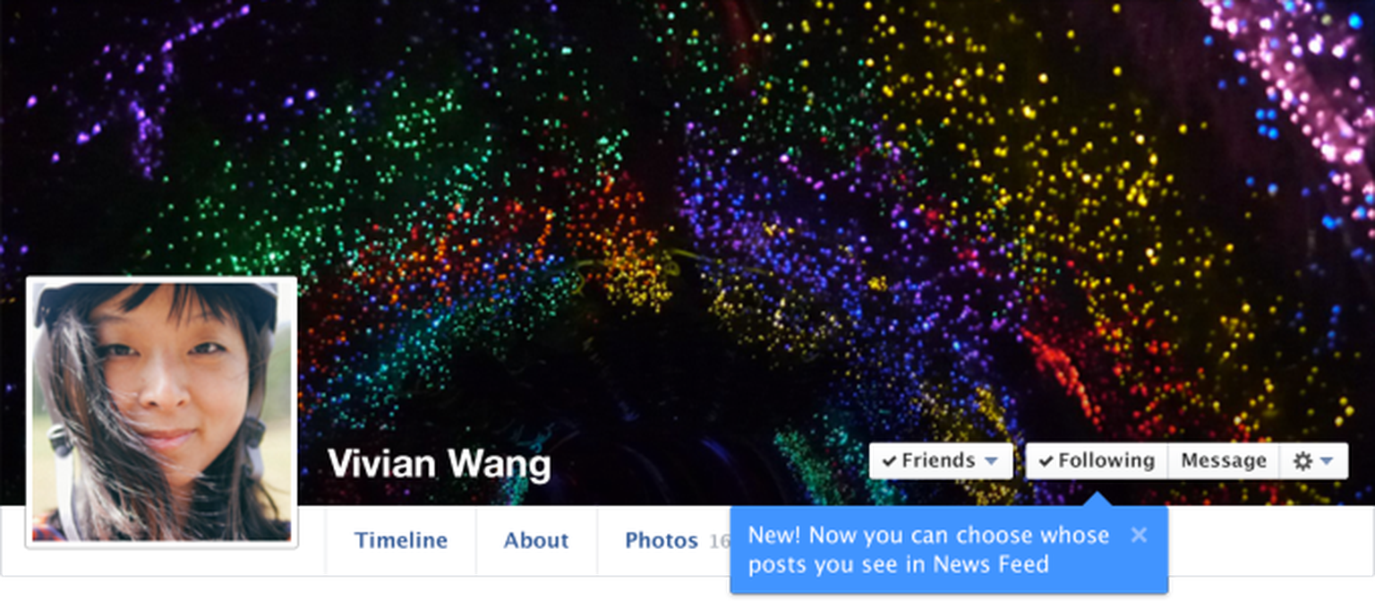Send a message via Message button

pos(1224,461)
